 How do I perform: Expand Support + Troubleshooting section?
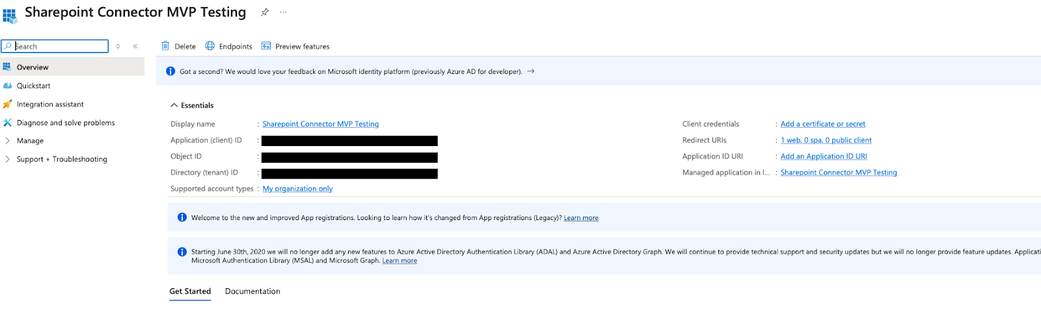62,159
